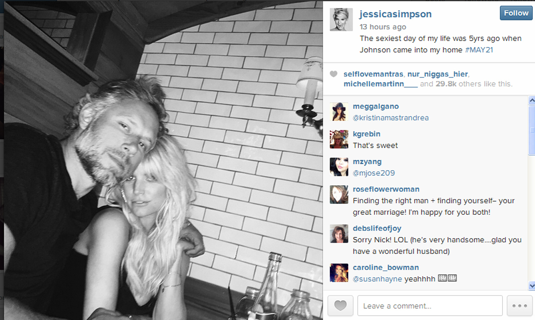The image size is (535, 320).
Task: Click meggalgano's avatar thumbnail
Action: coord(339,112)
